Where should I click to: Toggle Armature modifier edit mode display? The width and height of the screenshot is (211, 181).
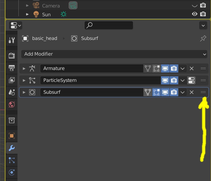[156, 68]
